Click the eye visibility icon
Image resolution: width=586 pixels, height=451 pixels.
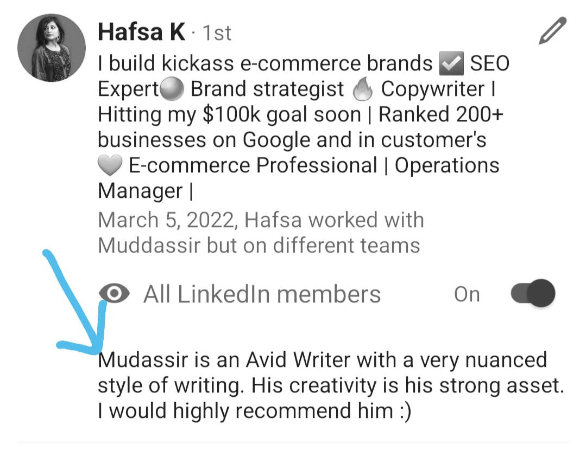pos(115,294)
